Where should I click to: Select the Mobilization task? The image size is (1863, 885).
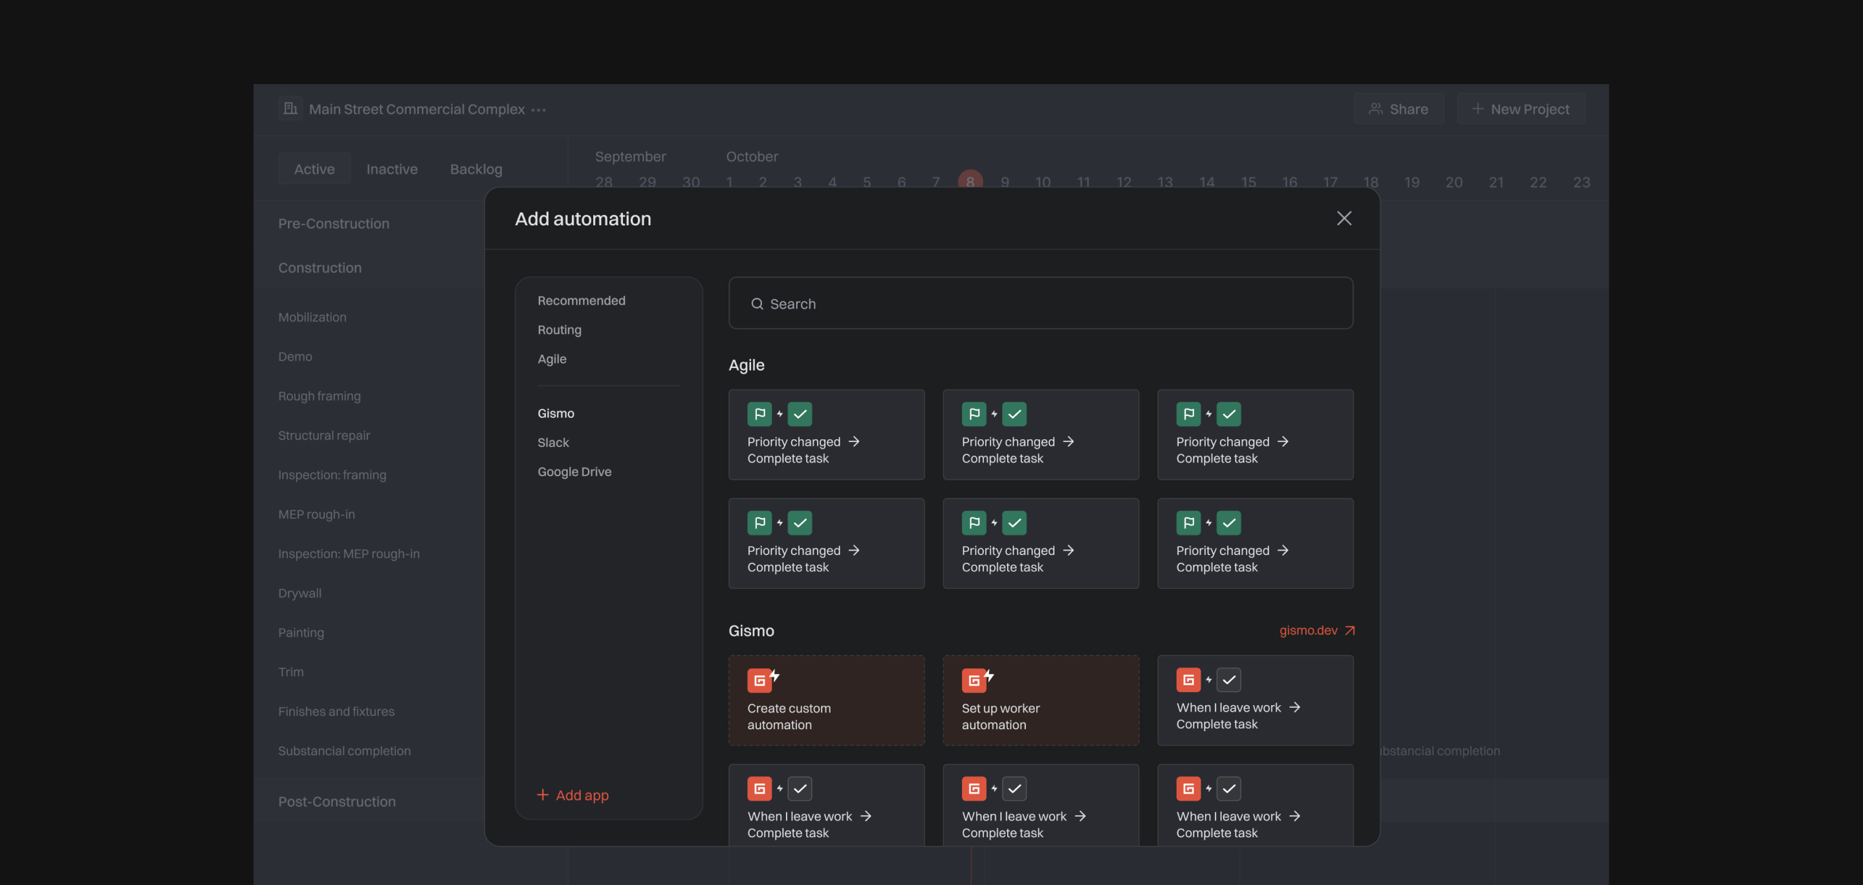312,318
